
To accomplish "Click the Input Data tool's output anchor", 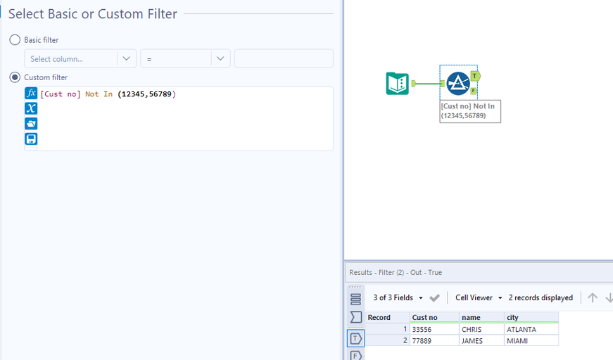I will click(413, 83).
